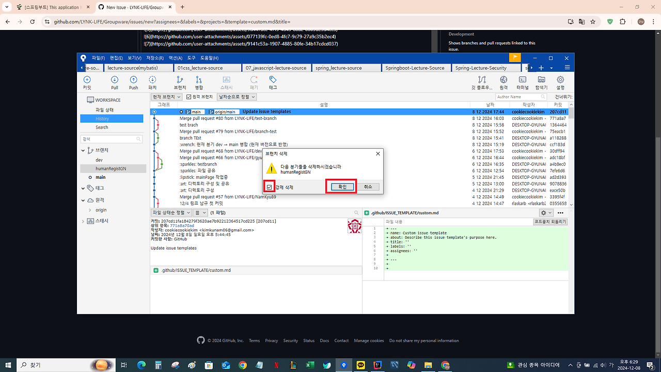Open the 저장소(R) menu
The height and width of the screenshot is (372, 661).
click(x=155, y=58)
